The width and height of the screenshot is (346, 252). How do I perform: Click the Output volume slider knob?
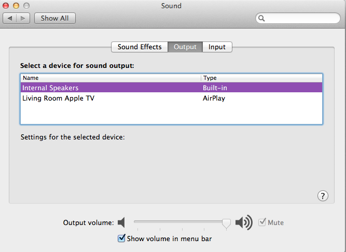click(226, 223)
